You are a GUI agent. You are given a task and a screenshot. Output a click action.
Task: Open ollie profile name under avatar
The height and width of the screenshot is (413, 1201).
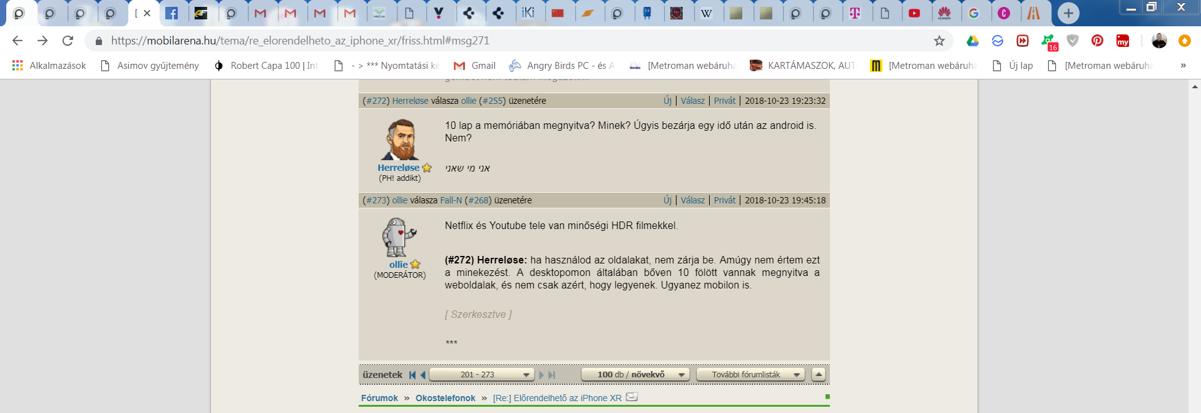(x=398, y=265)
